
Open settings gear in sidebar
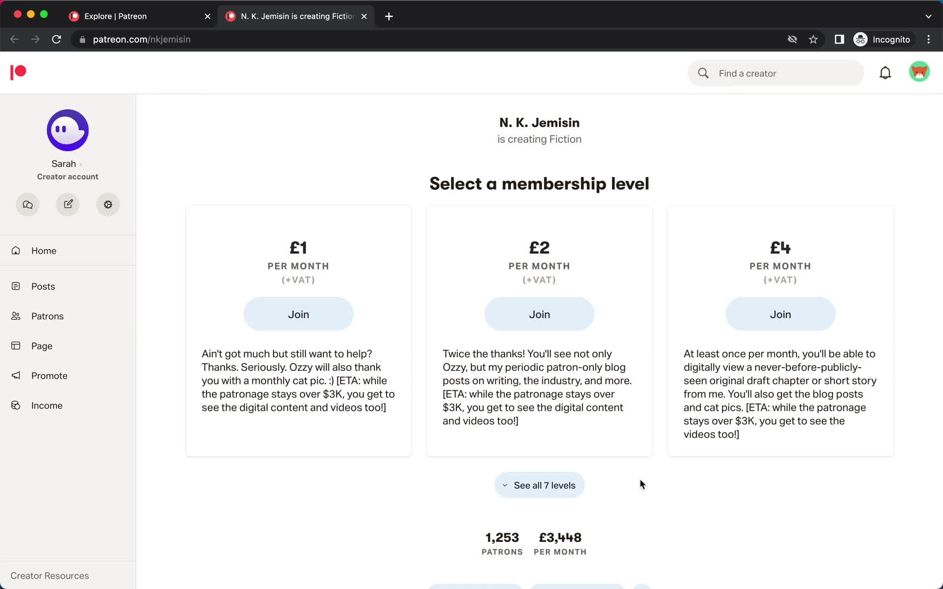click(108, 204)
